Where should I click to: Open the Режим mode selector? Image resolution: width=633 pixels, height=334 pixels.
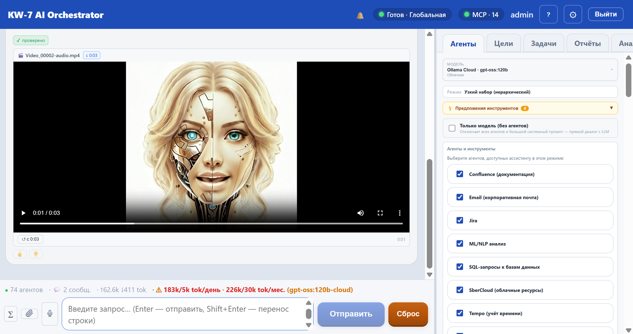(x=530, y=92)
